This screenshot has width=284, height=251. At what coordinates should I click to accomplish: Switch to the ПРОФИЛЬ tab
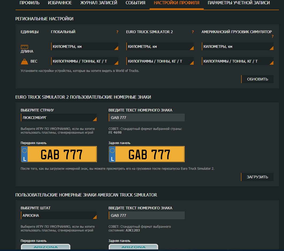pyautogui.click(x=29, y=3)
